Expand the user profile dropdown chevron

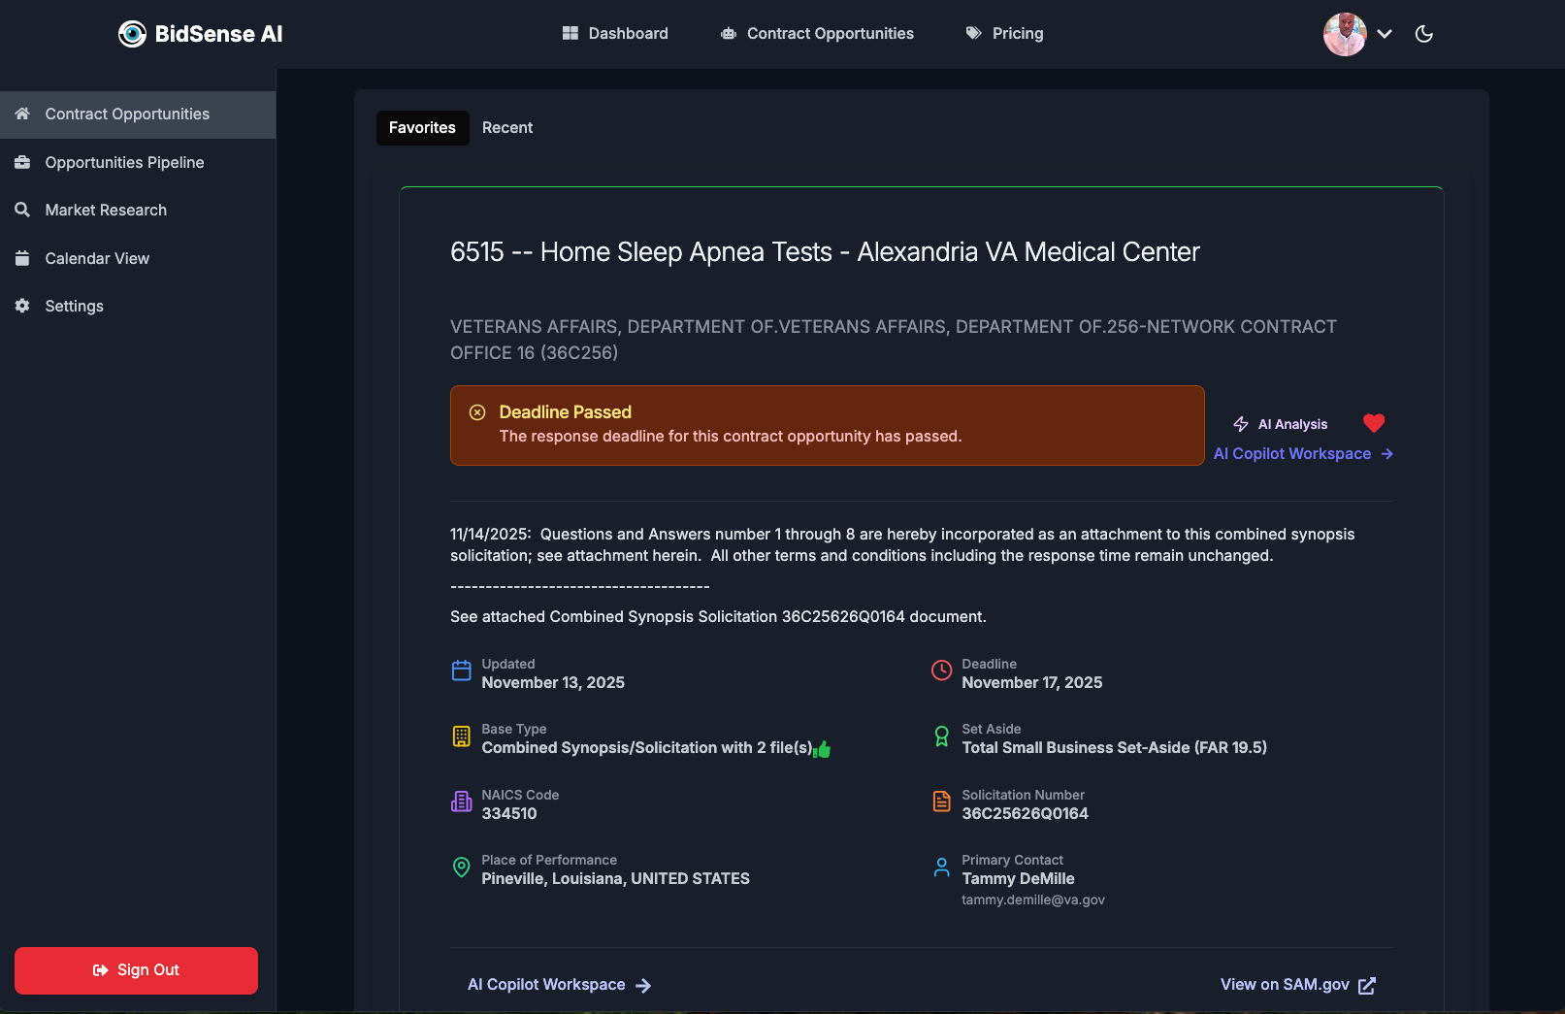(1385, 33)
